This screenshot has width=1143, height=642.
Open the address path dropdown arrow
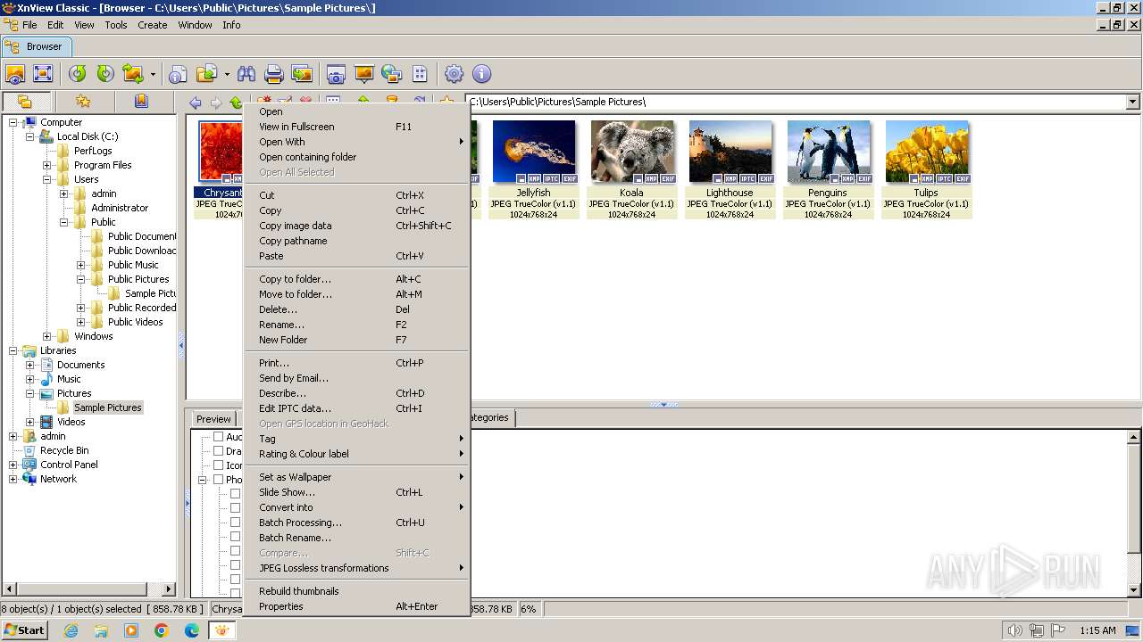(1132, 102)
